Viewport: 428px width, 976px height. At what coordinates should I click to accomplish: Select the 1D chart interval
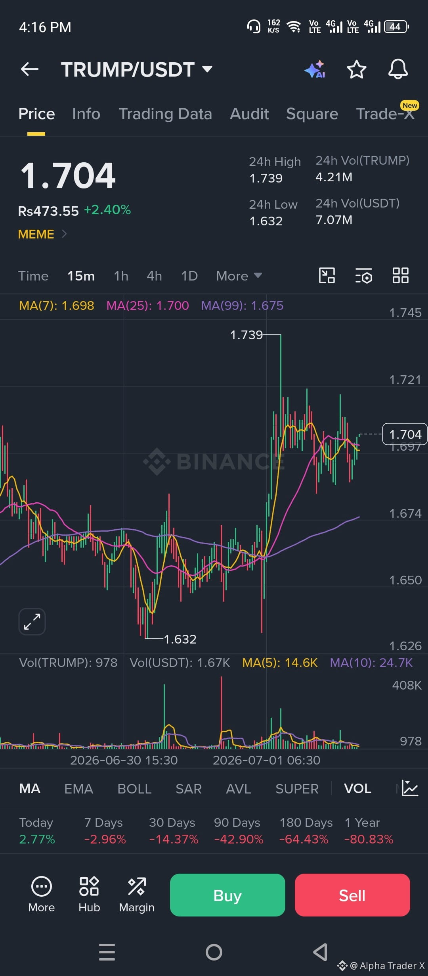point(189,276)
